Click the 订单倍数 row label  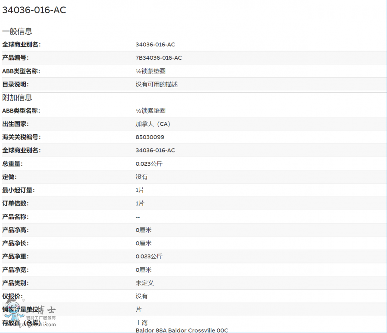(x=15, y=203)
